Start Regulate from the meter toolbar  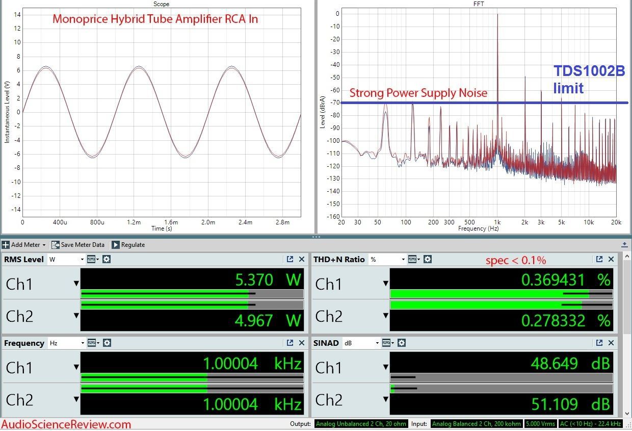pos(128,245)
